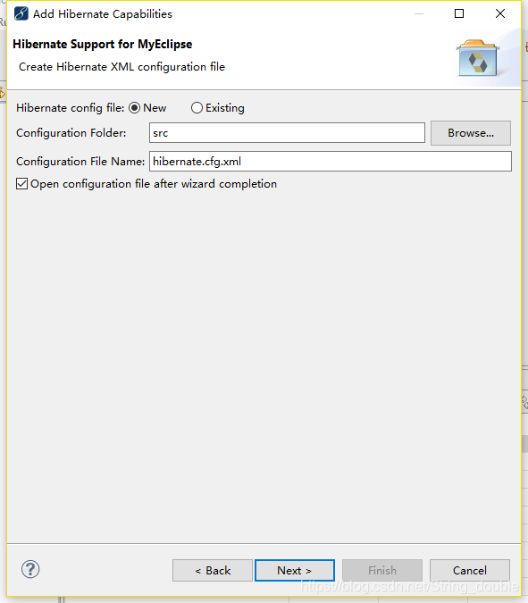Click the Finish button
This screenshot has width=528, height=603.
(x=382, y=570)
